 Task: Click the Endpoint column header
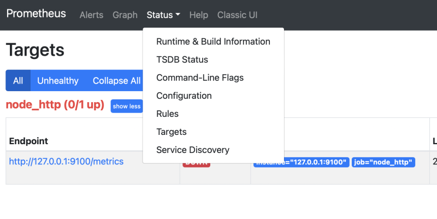coord(29,141)
